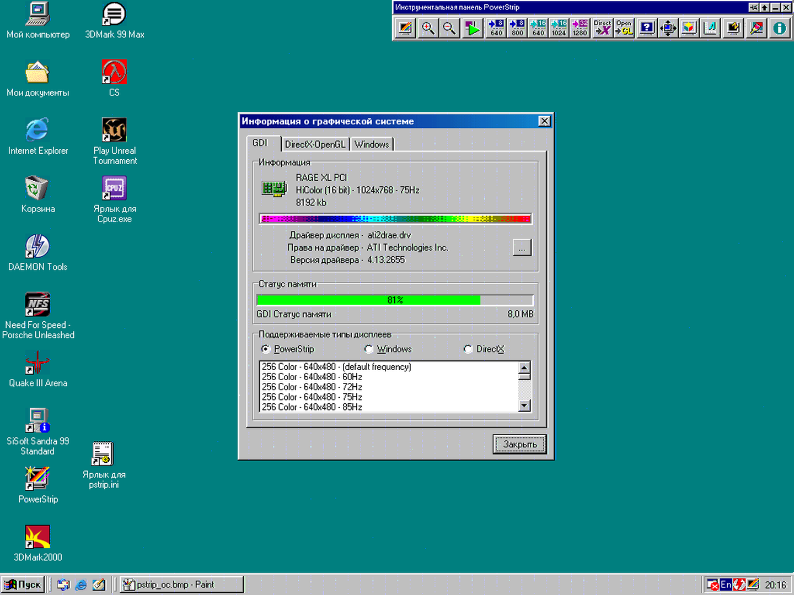Screen dimensions: 794x595
Task: Click the PowerStrip display profile icon
Action: tap(405, 28)
